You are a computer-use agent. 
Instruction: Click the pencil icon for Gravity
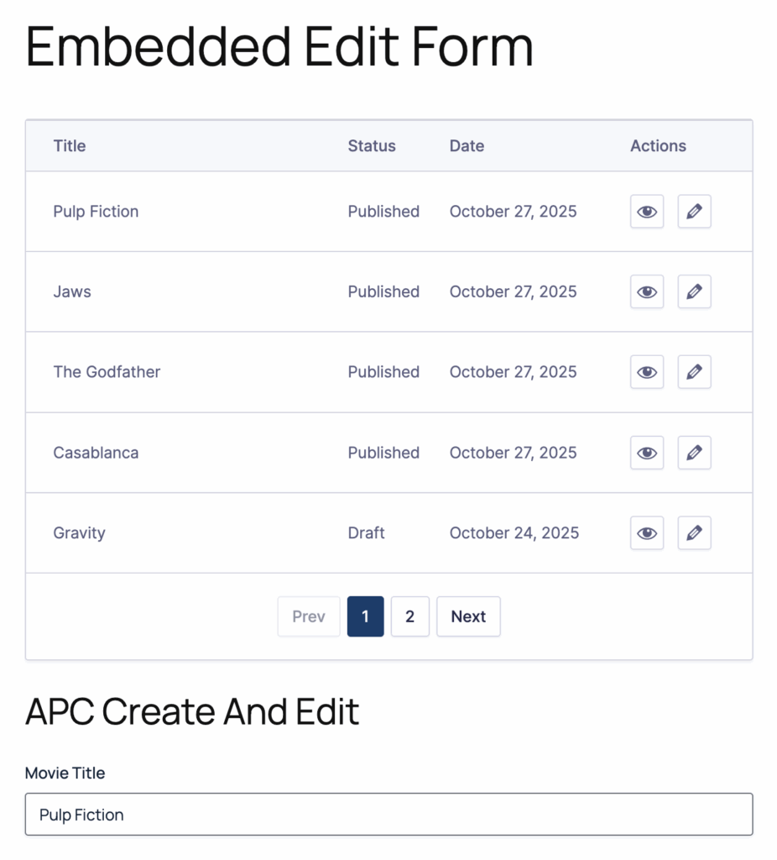[x=694, y=532]
